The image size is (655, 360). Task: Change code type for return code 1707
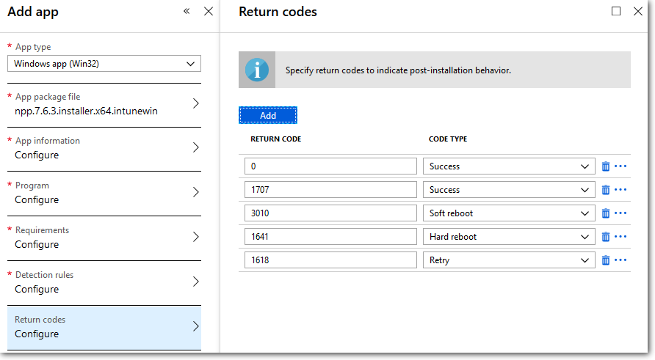(509, 190)
